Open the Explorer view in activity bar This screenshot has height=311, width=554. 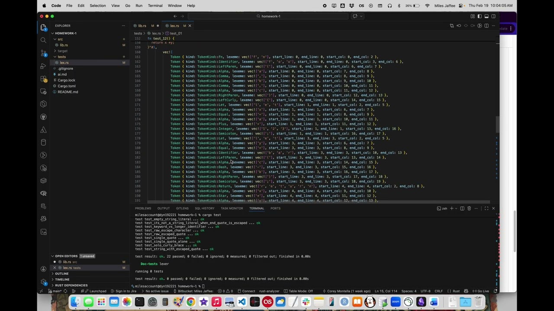click(x=43, y=27)
